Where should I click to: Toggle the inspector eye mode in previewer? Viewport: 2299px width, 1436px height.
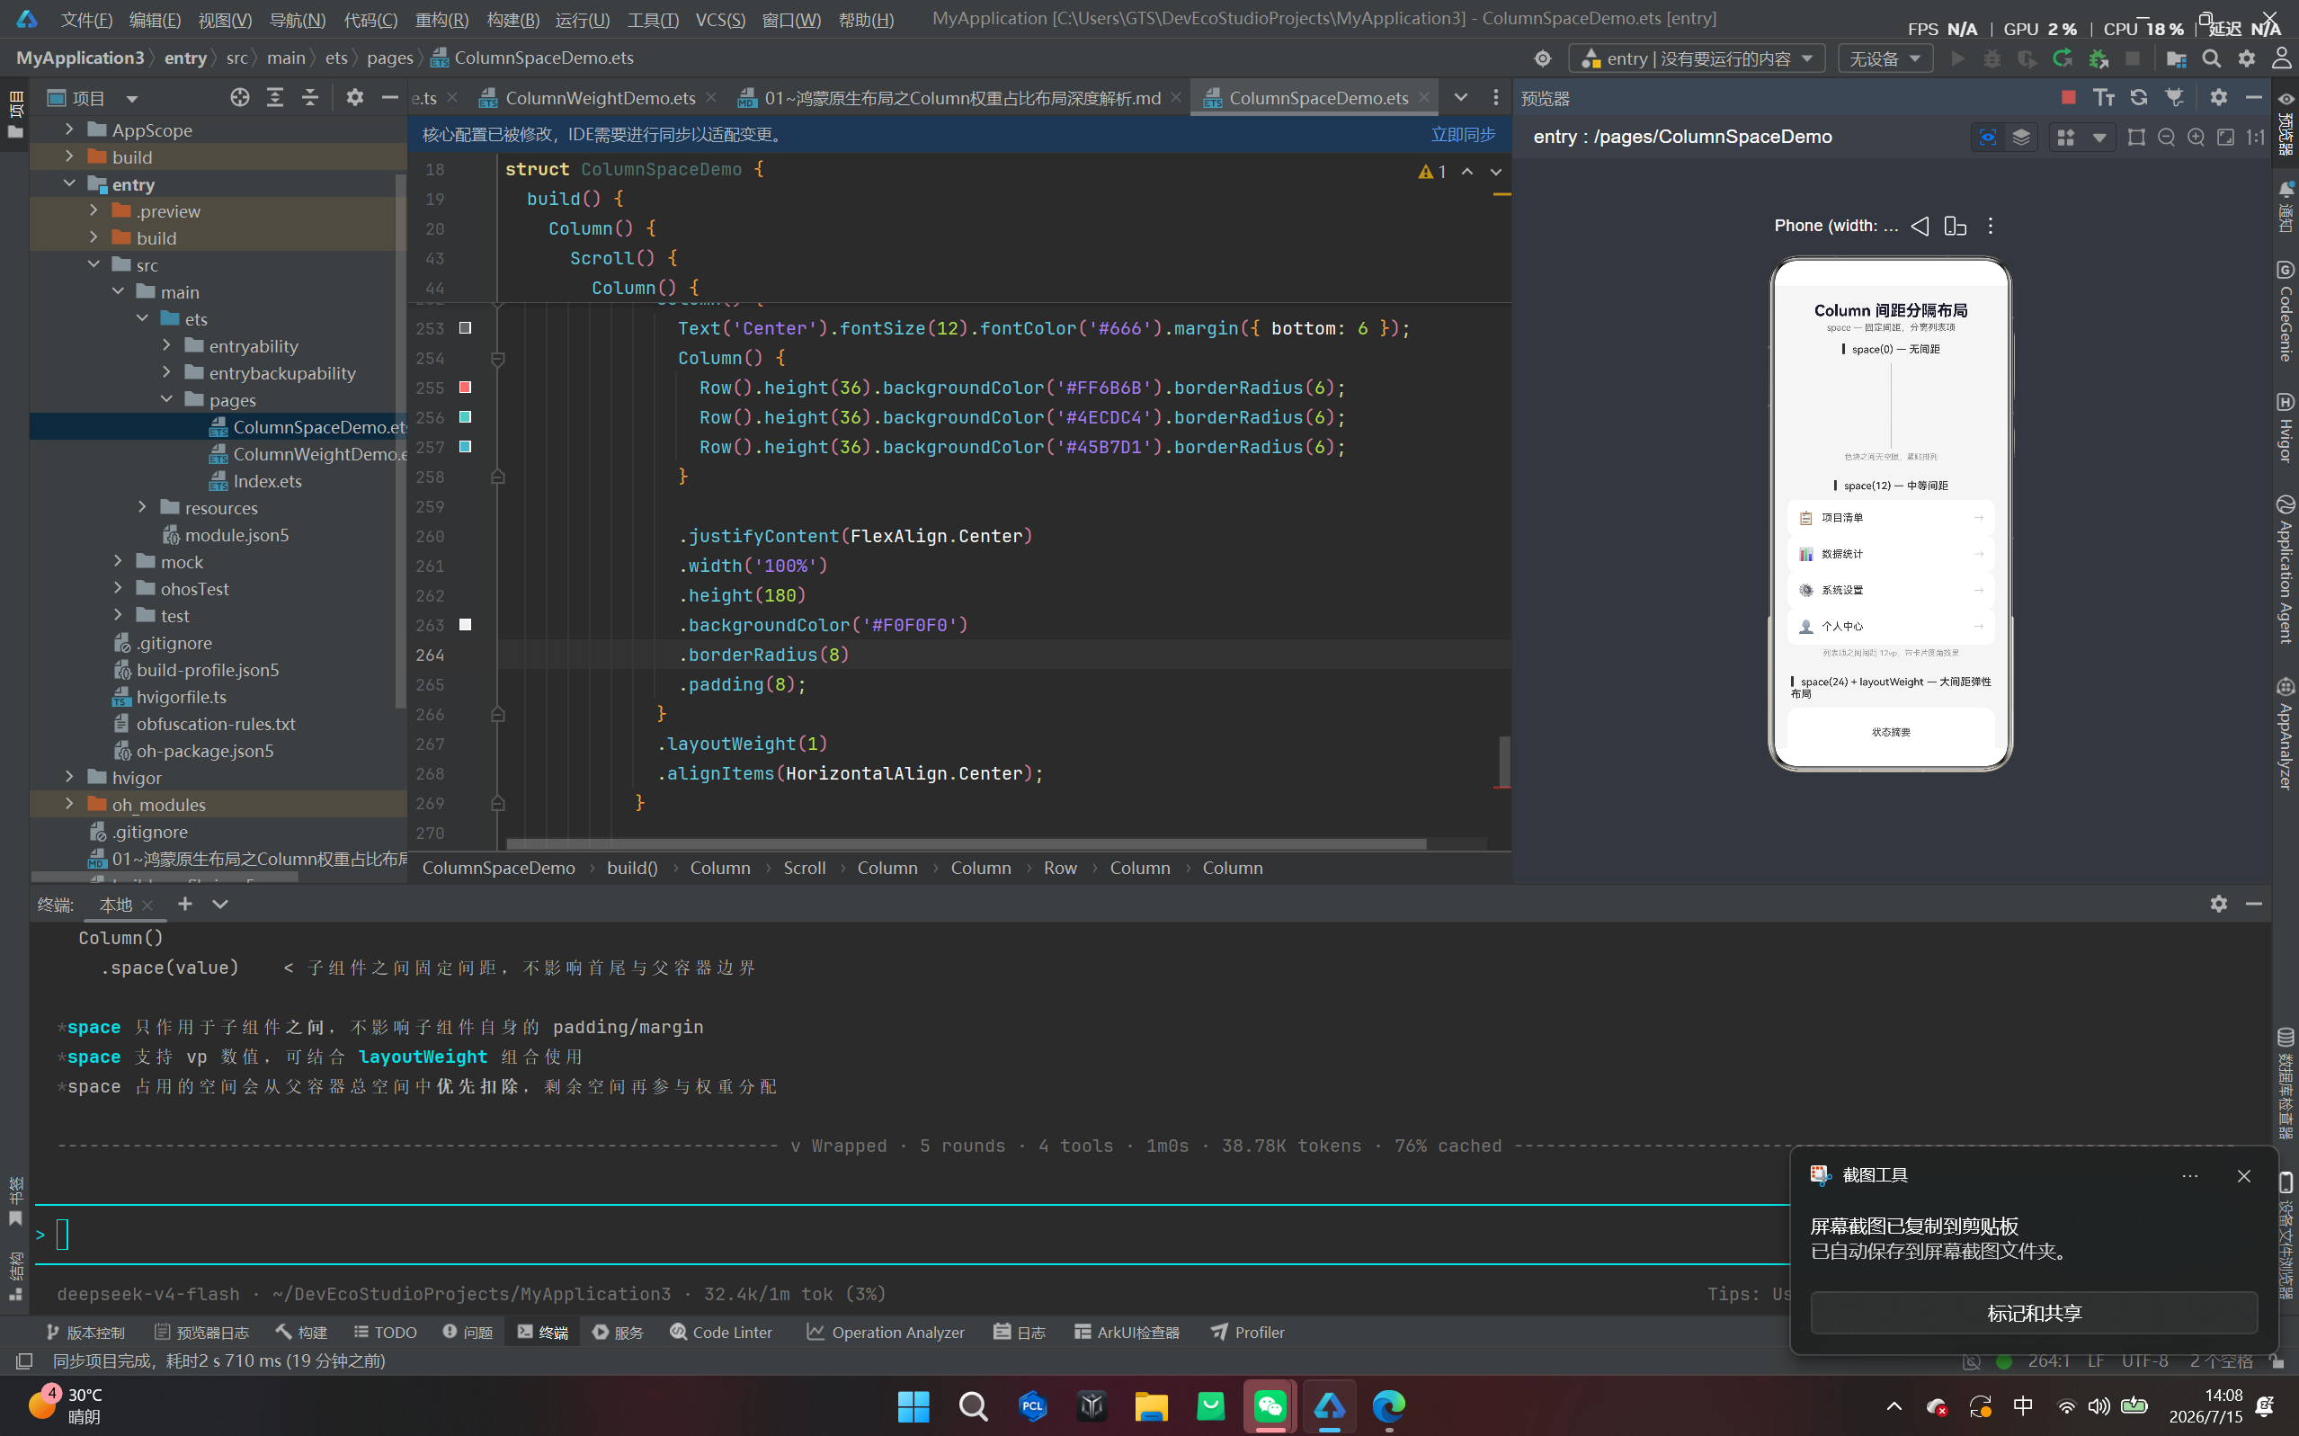point(1988,138)
